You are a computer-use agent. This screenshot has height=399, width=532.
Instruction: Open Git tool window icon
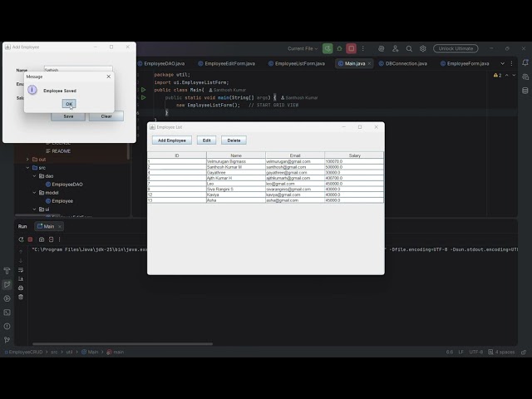coord(7,340)
